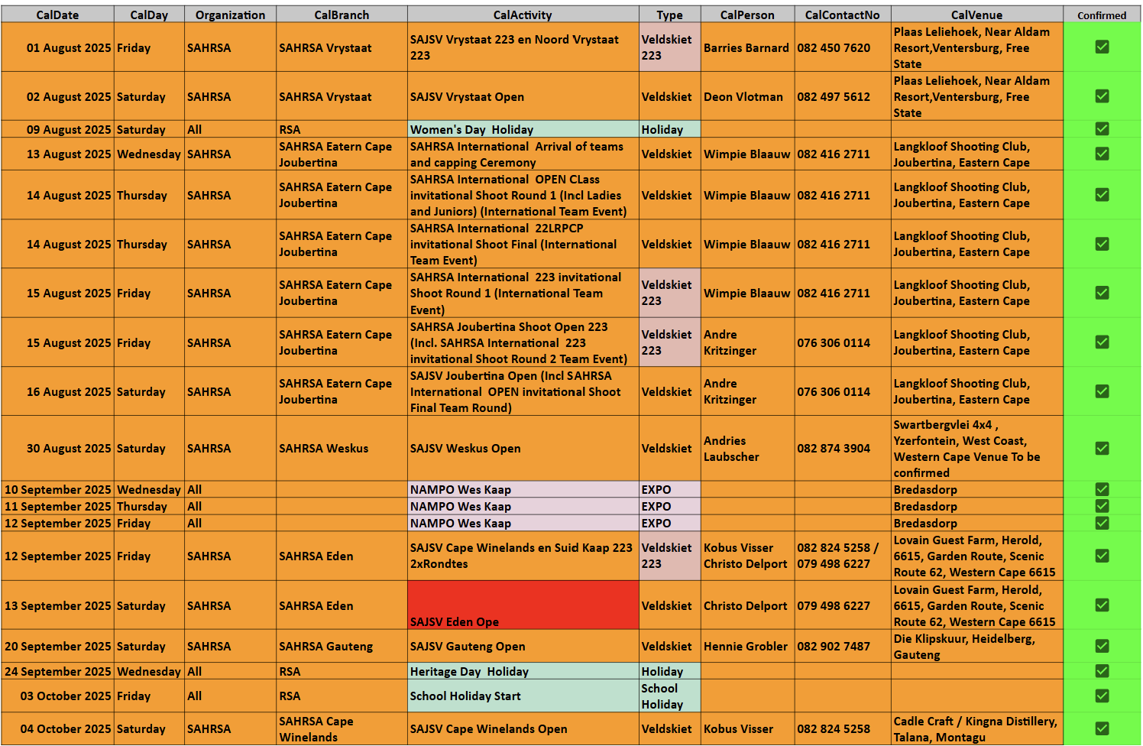The height and width of the screenshot is (746, 1143).
Task: Select the CalVenue column header
Action: click(x=976, y=15)
